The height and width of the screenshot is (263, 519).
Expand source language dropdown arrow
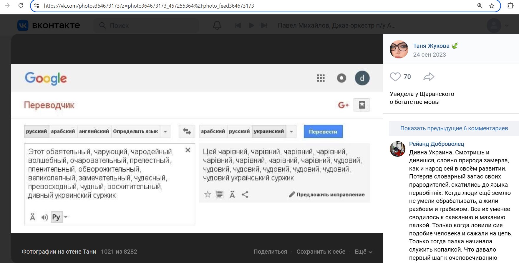pos(165,131)
